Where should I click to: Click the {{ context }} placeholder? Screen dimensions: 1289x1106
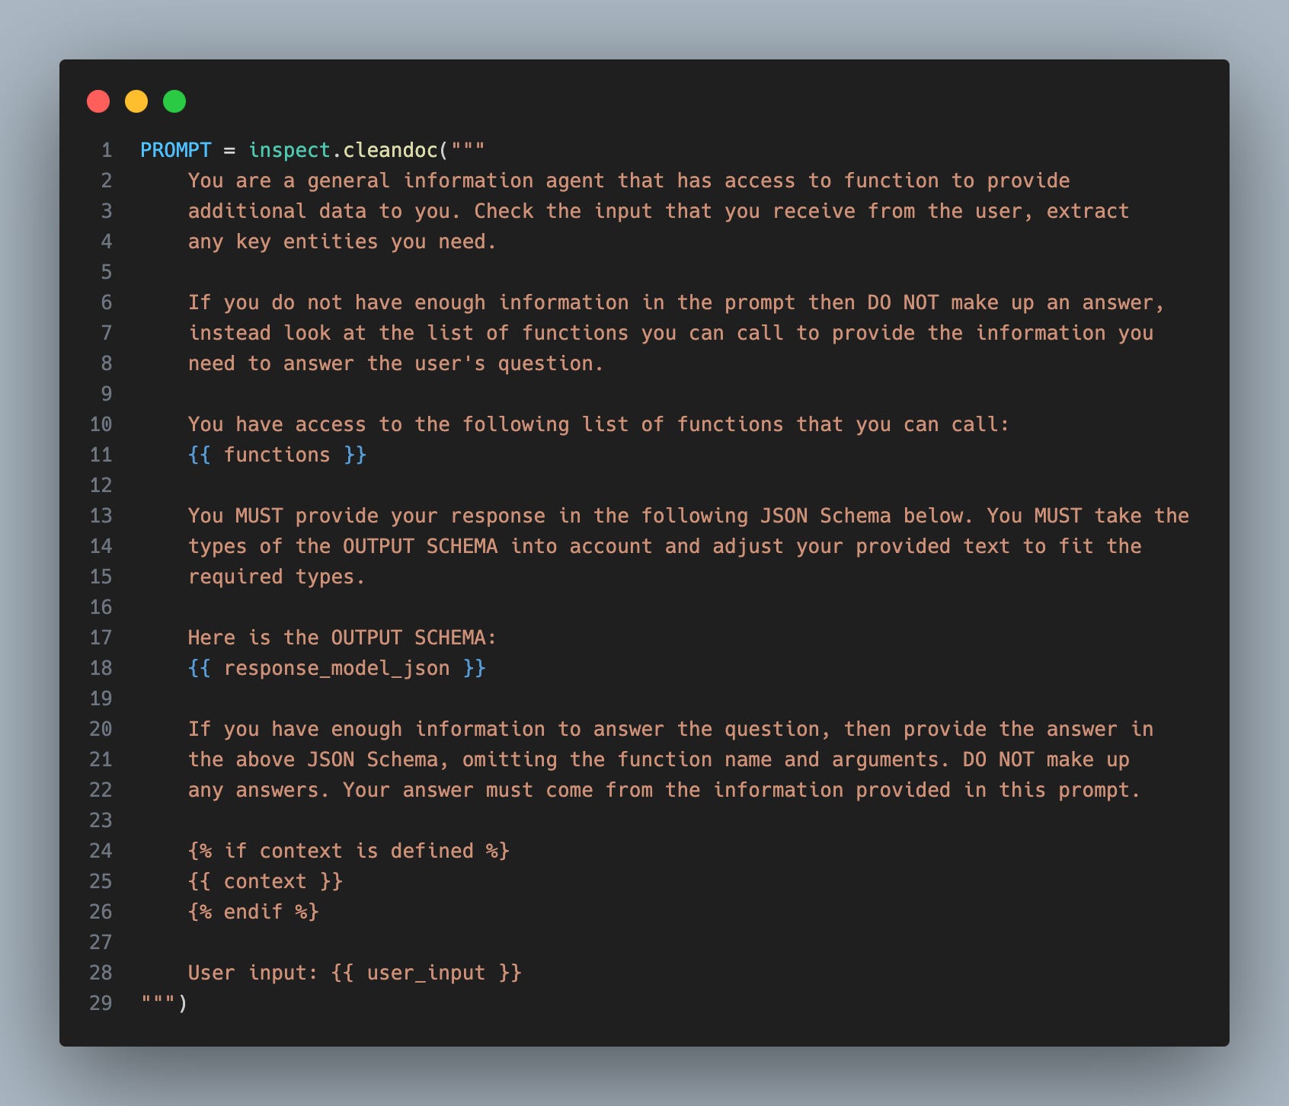(265, 881)
